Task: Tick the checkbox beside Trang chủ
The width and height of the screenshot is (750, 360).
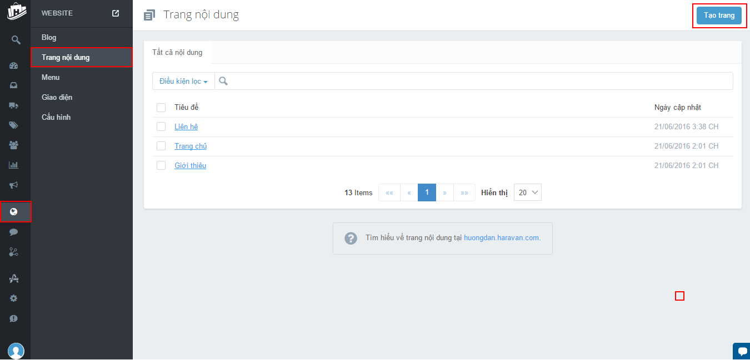Action: (x=161, y=146)
